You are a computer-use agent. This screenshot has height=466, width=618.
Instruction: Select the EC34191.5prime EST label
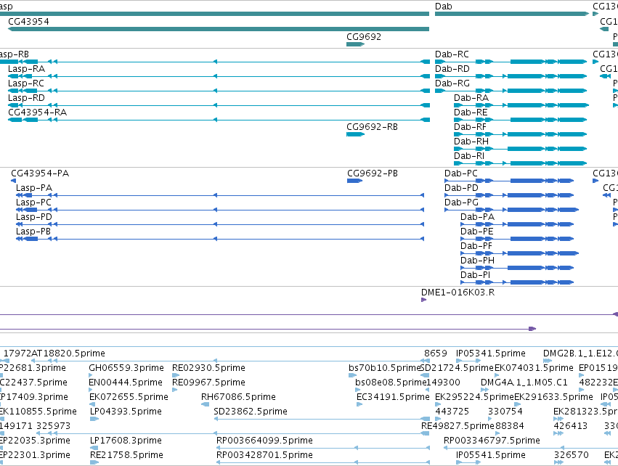393,398
